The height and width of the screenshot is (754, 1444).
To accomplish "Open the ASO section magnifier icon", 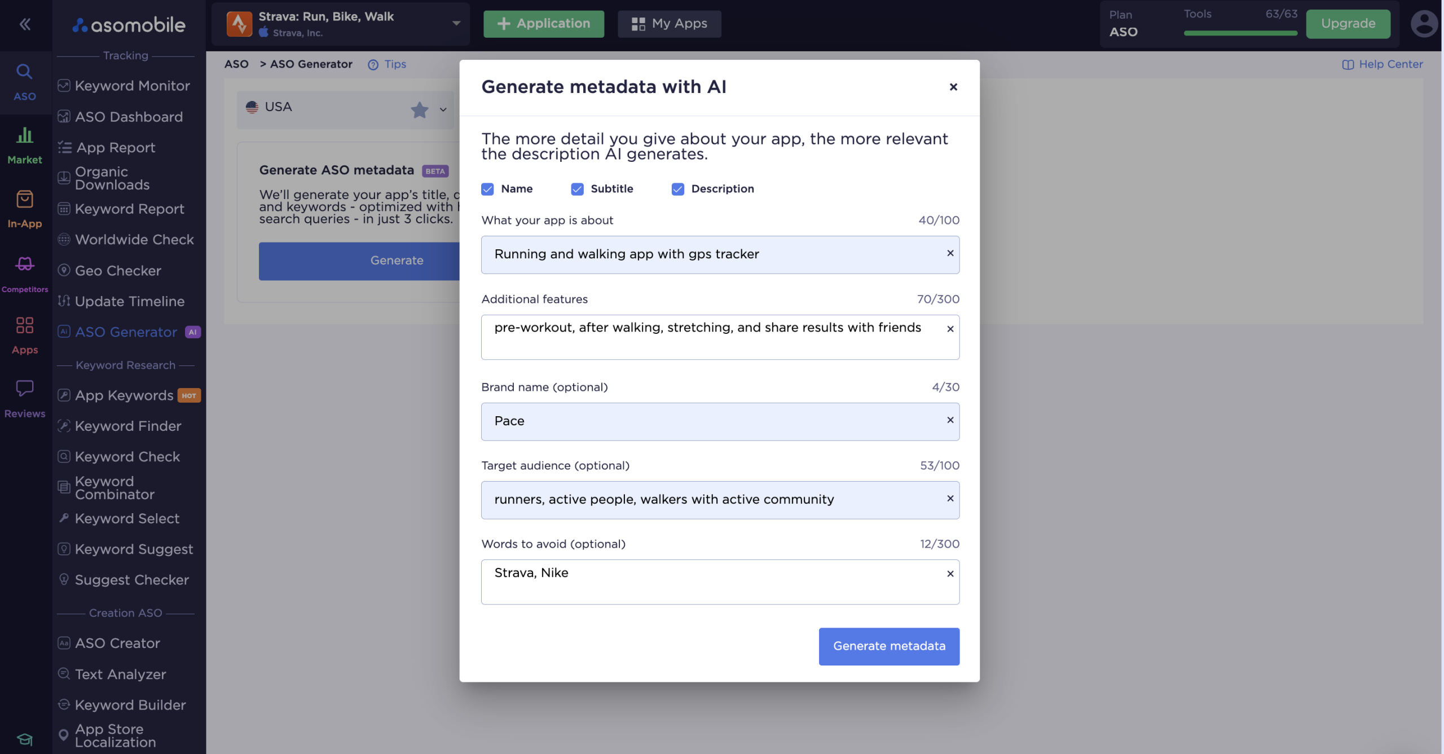I will pyautogui.click(x=24, y=72).
